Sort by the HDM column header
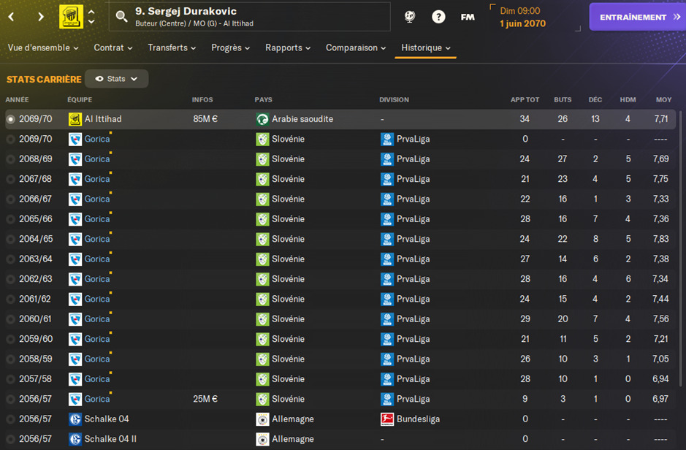The width and height of the screenshot is (686, 450). tap(628, 99)
